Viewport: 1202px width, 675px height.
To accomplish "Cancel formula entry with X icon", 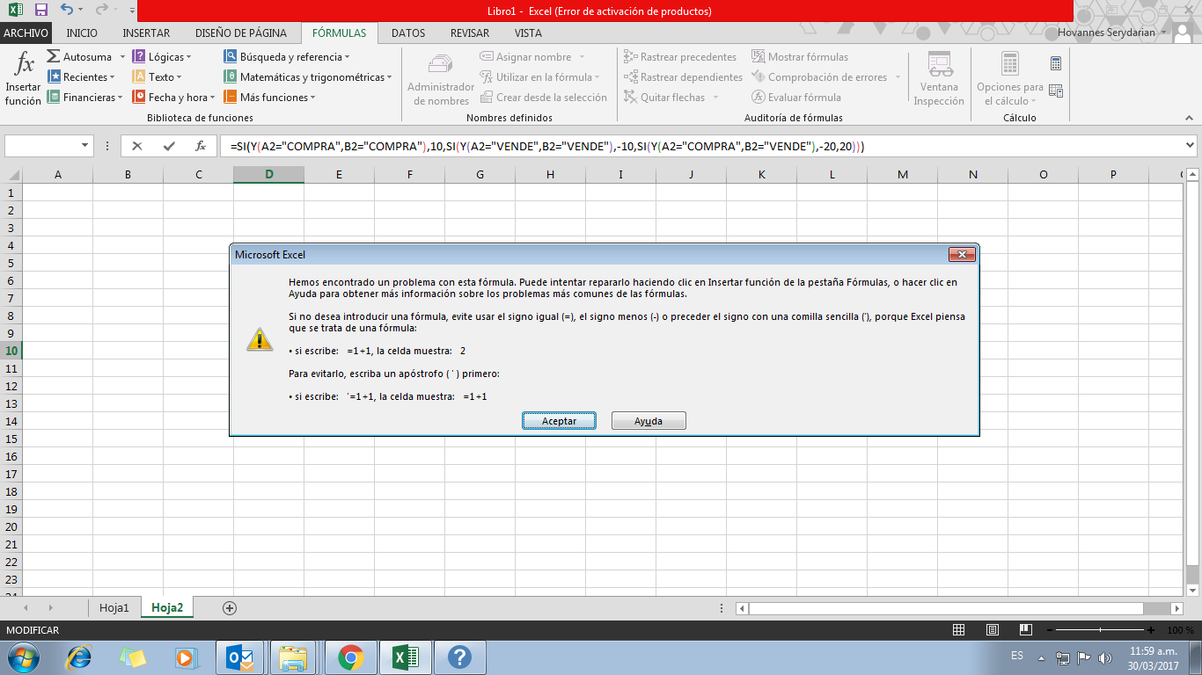I will [x=137, y=146].
